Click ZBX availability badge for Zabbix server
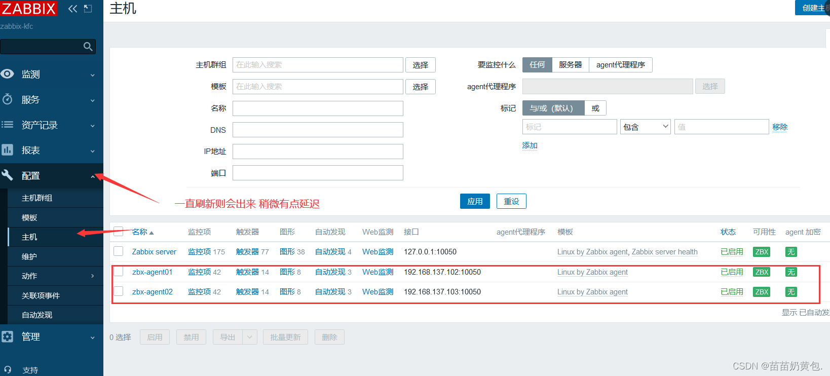This screenshot has height=376, width=830. [x=762, y=252]
